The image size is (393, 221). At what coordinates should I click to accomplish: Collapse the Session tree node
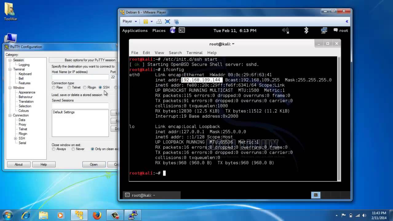[10, 60]
